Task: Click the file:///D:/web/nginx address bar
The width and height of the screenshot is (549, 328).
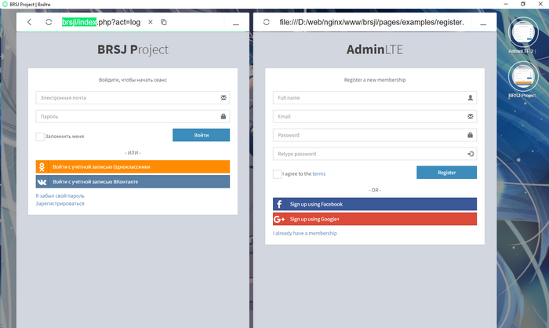Action: tap(372, 22)
